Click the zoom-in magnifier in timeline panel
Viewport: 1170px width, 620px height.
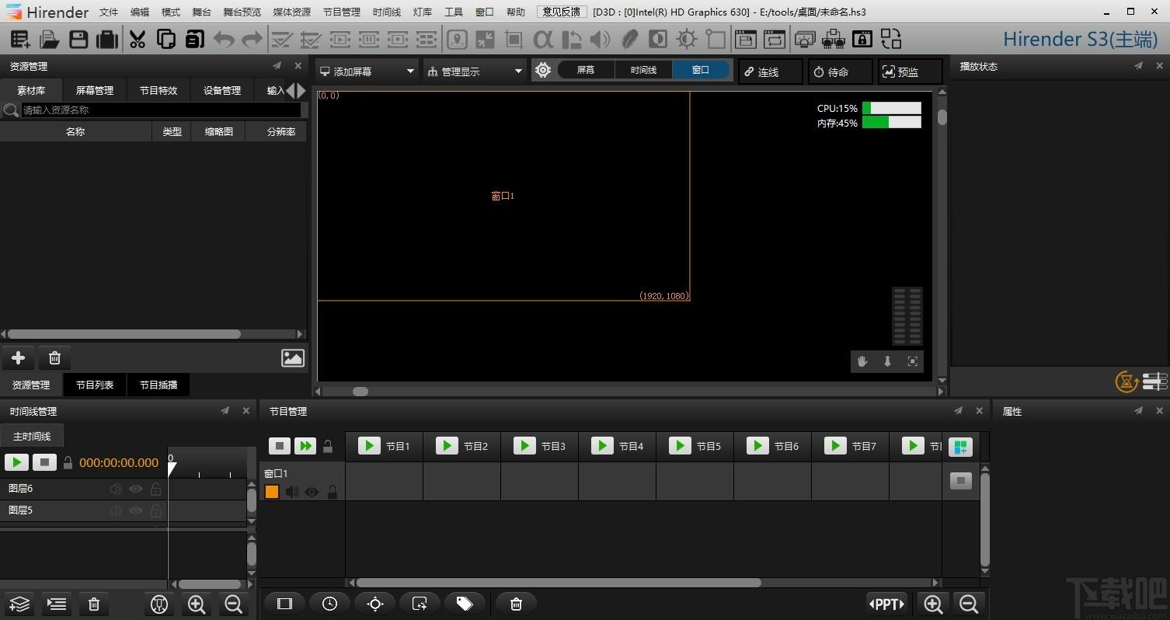(197, 604)
